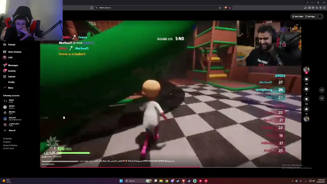Open the KSA.511 followed account
Viewport: 327px width, 184px height.
coord(12,119)
